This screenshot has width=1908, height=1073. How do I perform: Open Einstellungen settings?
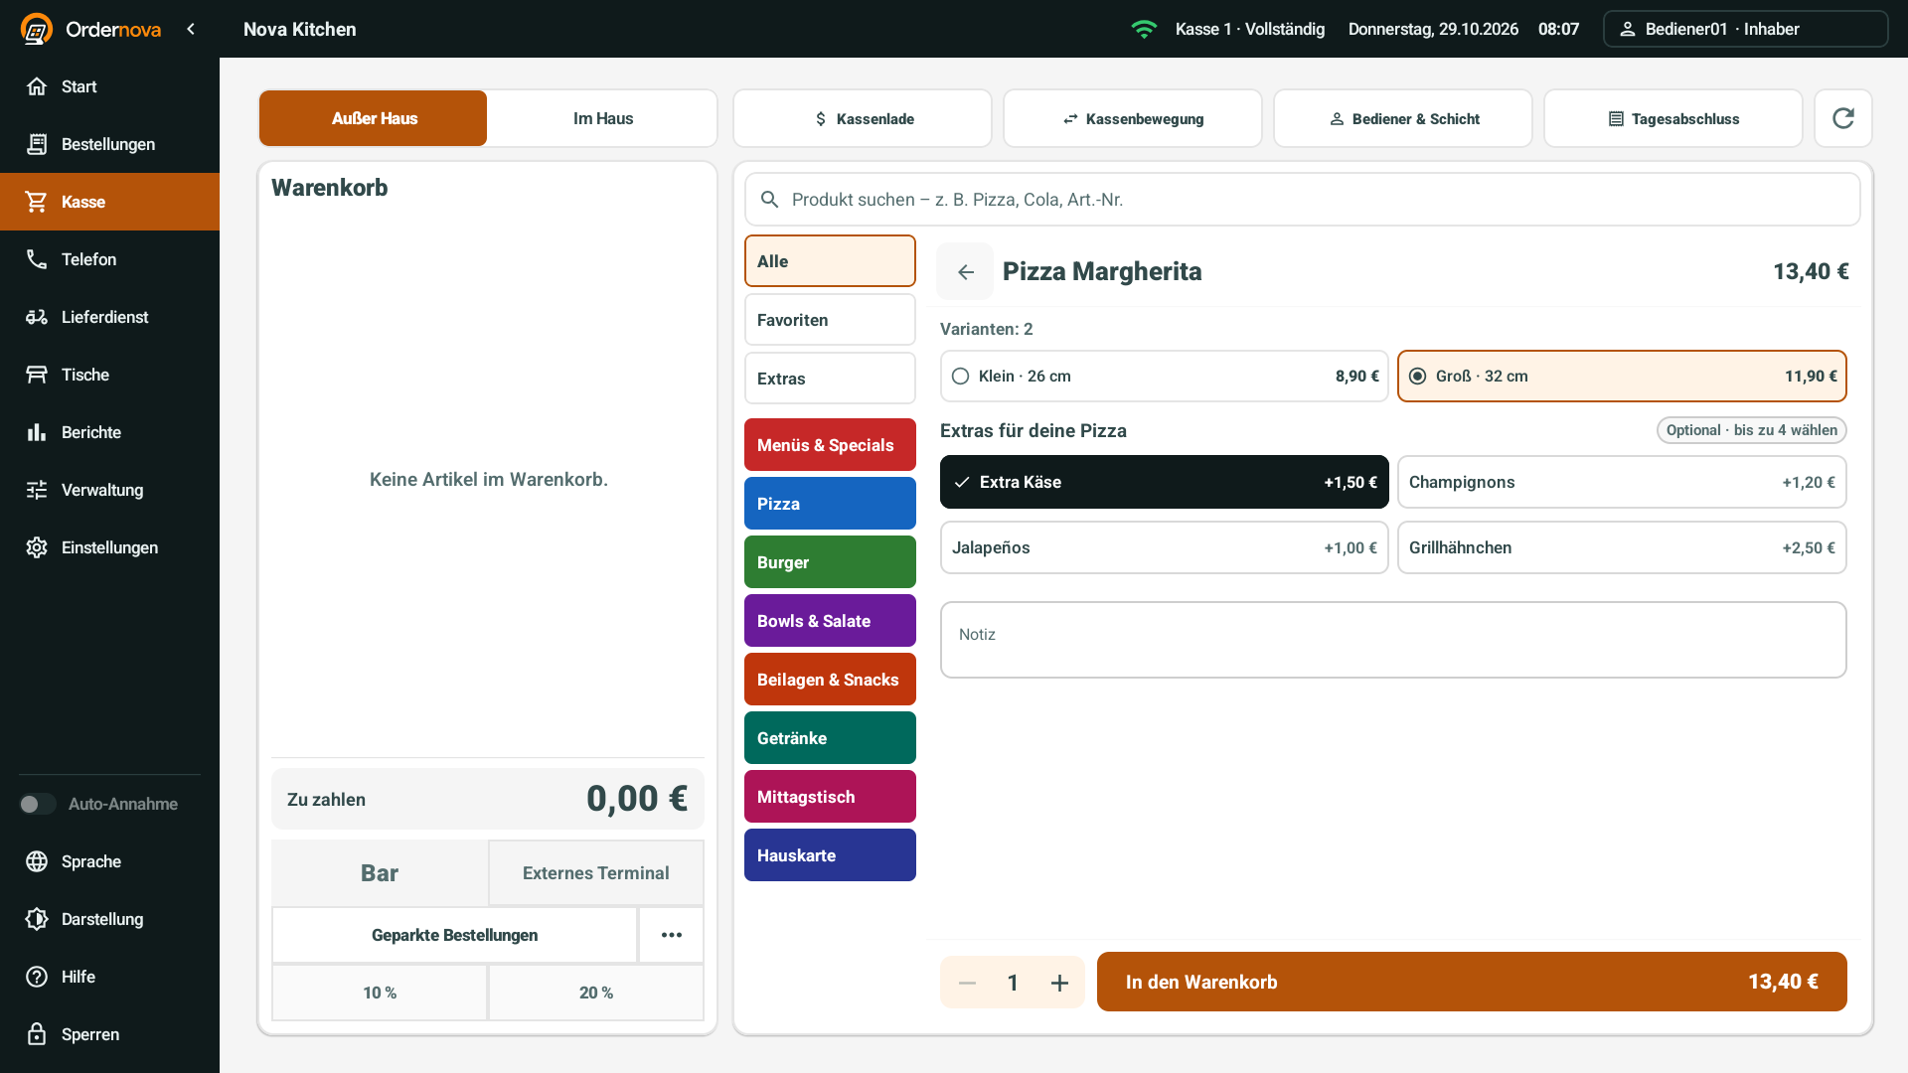(109, 547)
